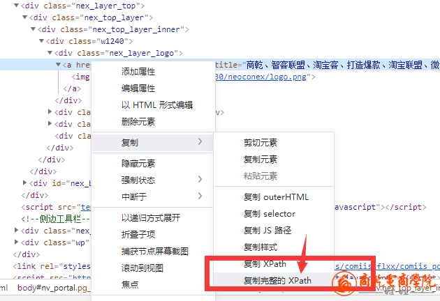Click the title attribute value 商乾、智客联盟

[x=343, y=65]
